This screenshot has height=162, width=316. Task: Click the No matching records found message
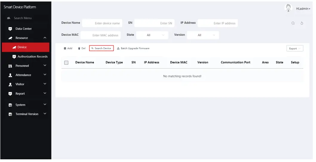(x=182, y=76)
